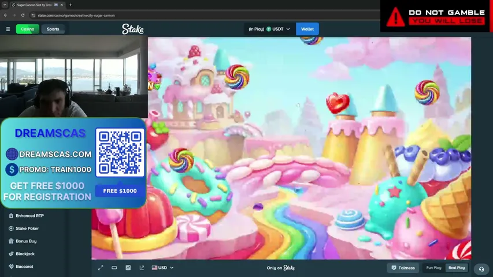Viewport: 493px width, 277px height.
Task: Click the Stake Poker sidebar icon
Action: (11, 229)
